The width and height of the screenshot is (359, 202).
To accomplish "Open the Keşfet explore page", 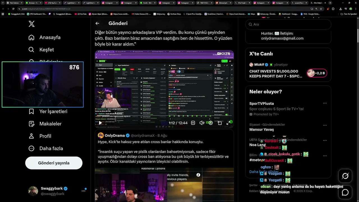I will click(x=41, y=50).
